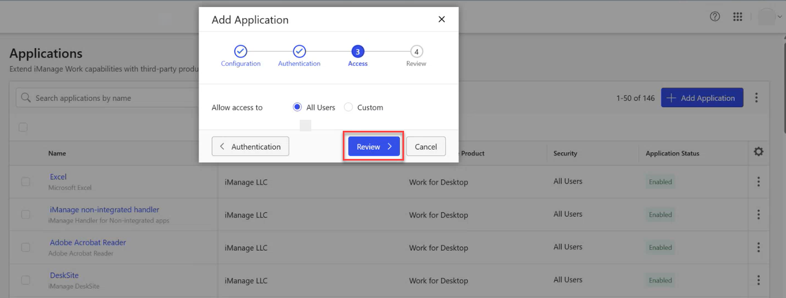Open row actions menu for Excel
This screenshot has width=786, height=298.
pyautogui.click(x=758, y=182)
